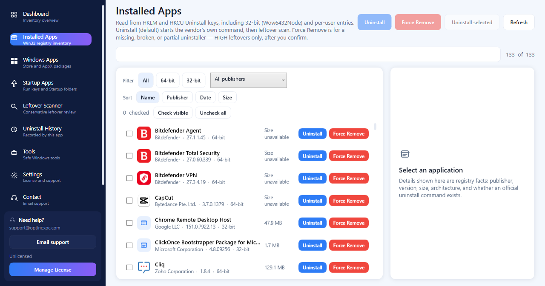Click the Windows Apps tiles icon
Image resolution: width=545 pixels, height=286 pixels.
tap(14, 61)
